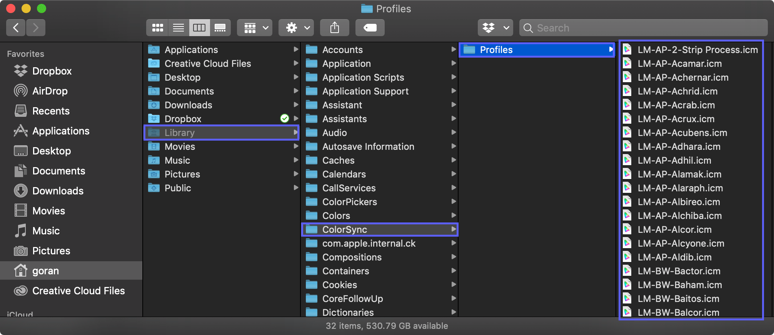Open Dropbox in the sidebar Favorites
Image resolution: width=774 pixels, height=335 pixels.
[71, 71]
